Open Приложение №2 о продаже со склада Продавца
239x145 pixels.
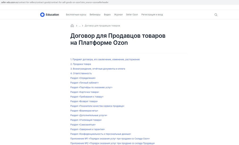pos(113,143)
